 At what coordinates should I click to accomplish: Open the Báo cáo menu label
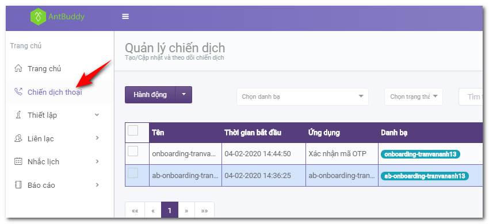41,186
